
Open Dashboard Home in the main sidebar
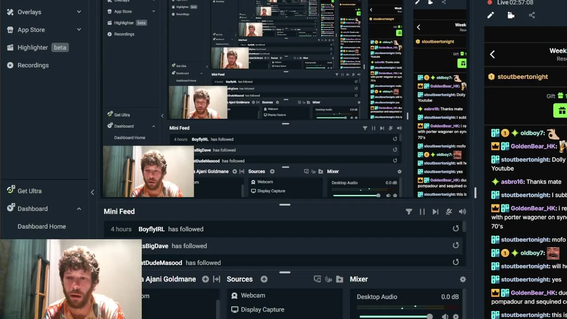pos(42,226)
